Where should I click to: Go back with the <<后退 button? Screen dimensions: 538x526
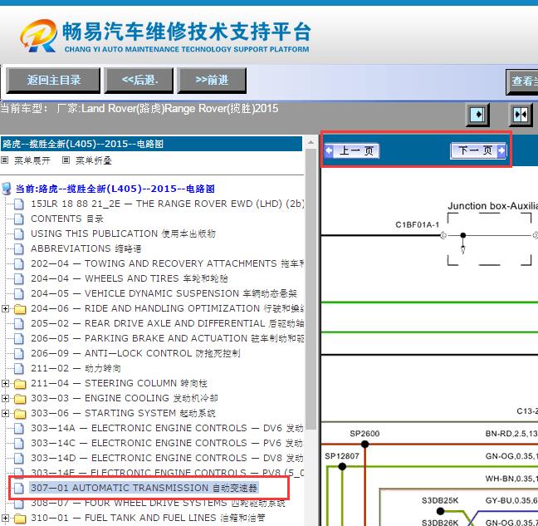click(x=139, y=81)
